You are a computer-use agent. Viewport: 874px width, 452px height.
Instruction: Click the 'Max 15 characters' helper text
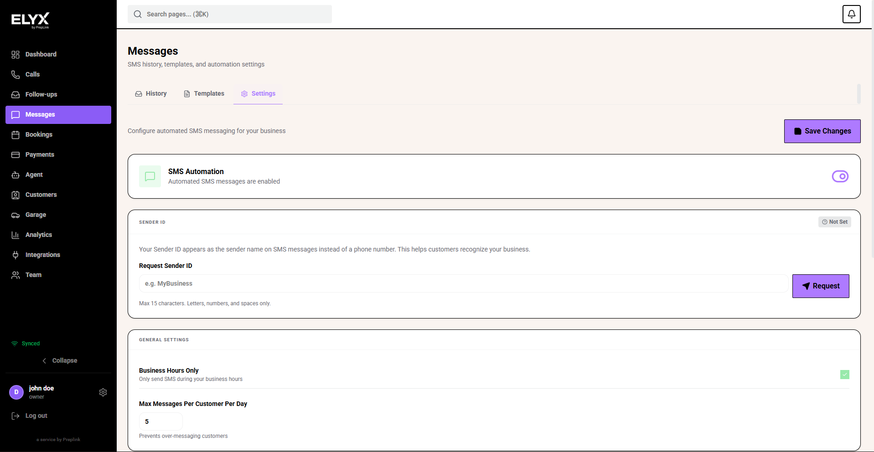[x=205, y=303]
